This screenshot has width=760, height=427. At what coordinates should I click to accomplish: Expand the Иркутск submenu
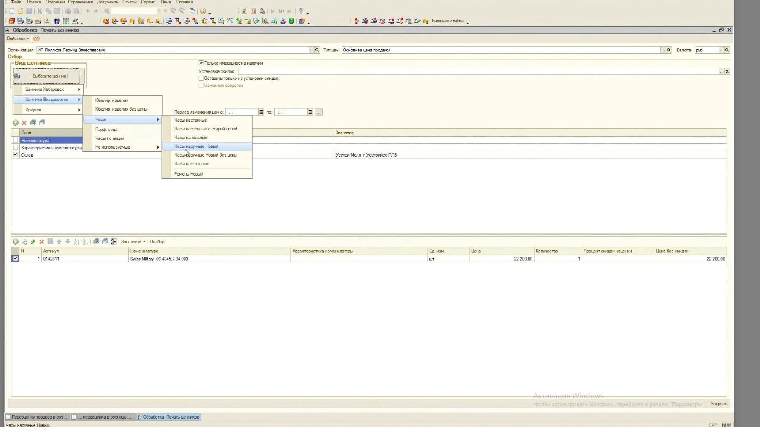(x=48, y=110)
